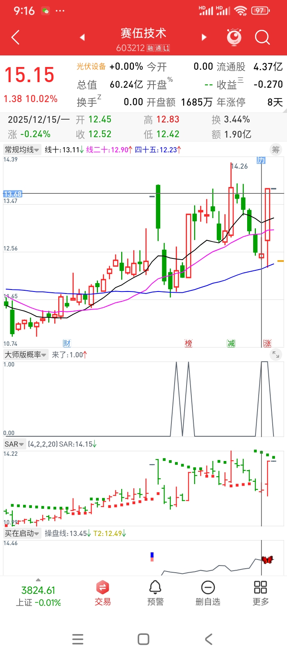Open 更多 grid menu icon
Screen dimensions: 287x658
click(x=260, y=593)
